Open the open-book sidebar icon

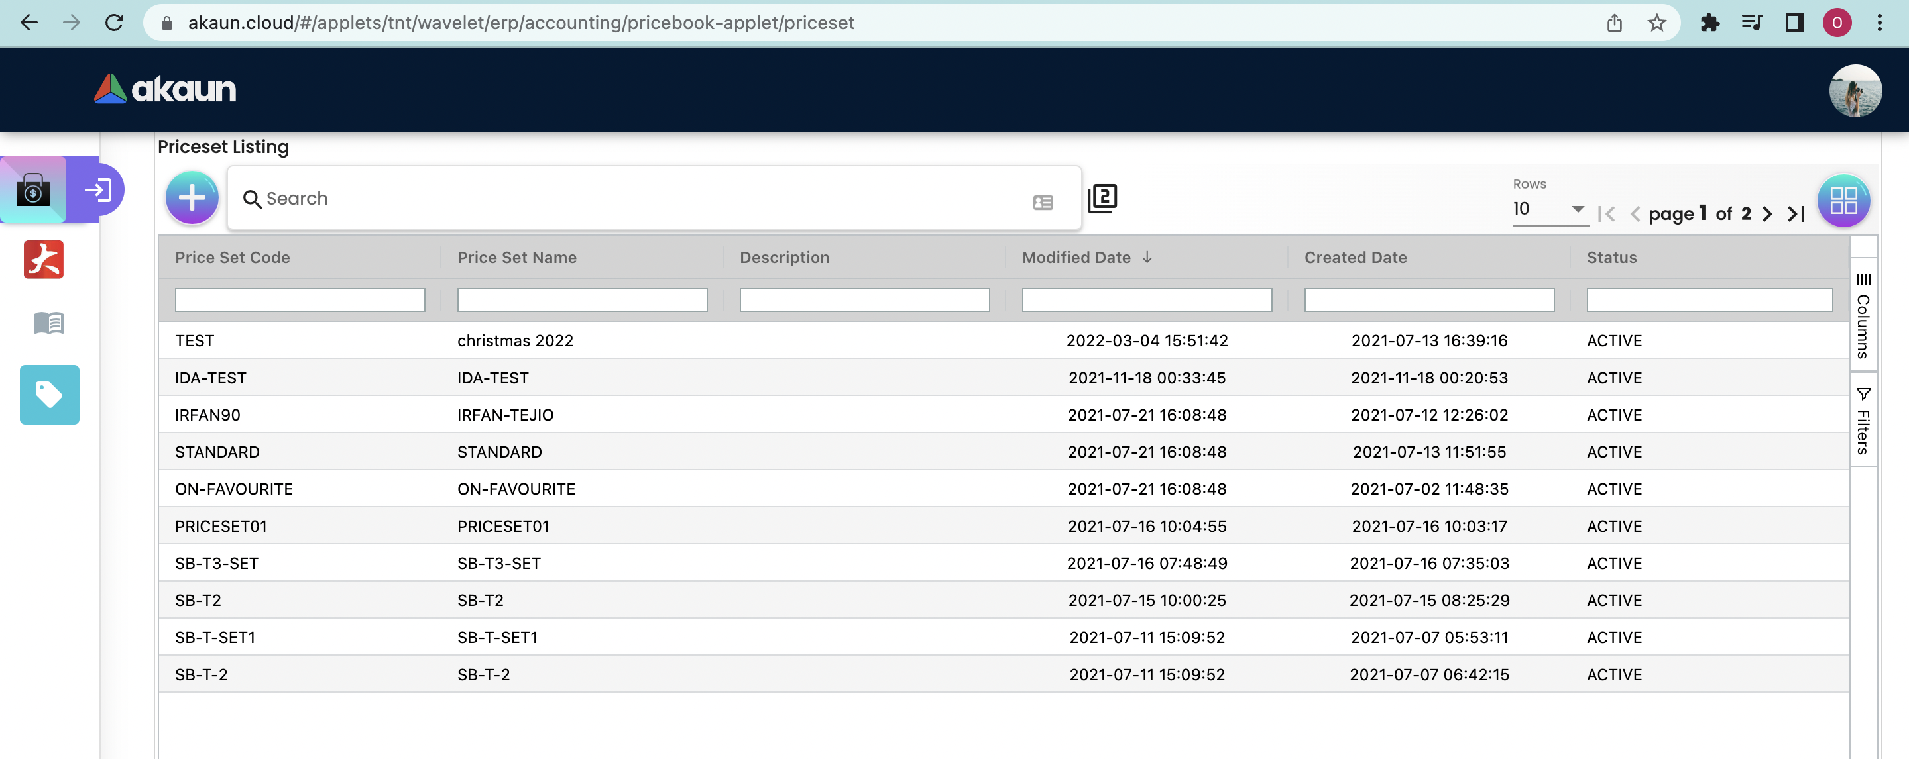coord(49,323)
